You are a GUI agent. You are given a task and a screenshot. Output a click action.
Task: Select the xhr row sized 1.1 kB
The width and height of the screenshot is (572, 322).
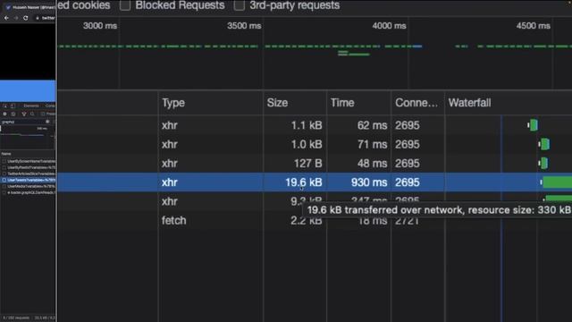click(315, 125)
